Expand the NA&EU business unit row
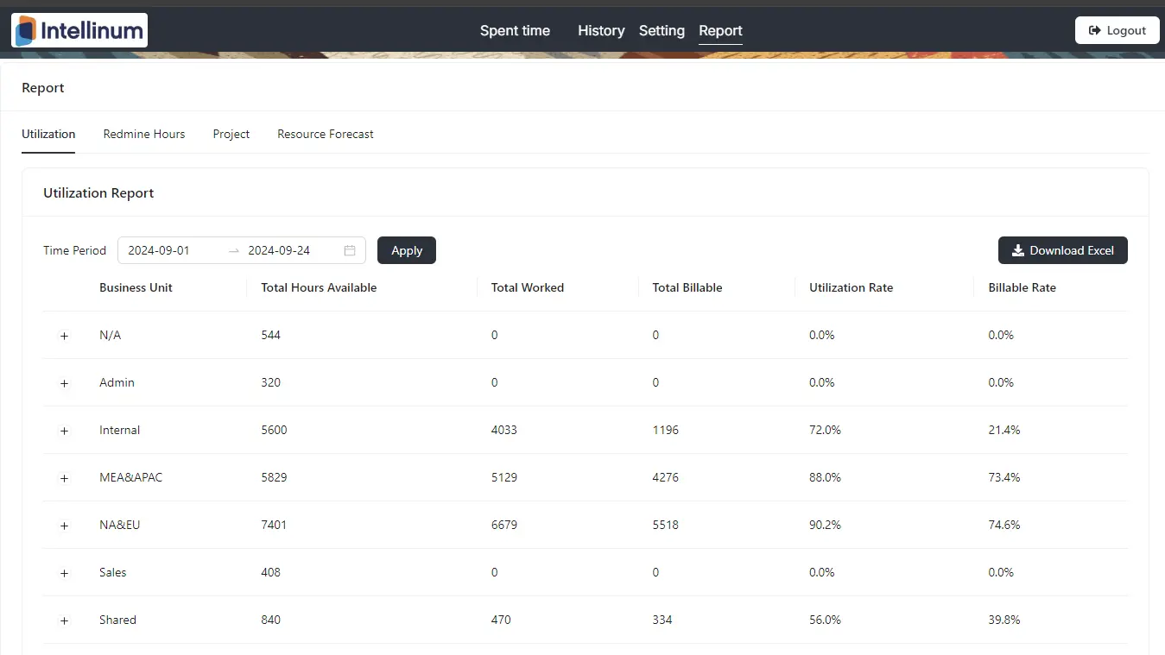Viewport: 1165px width, 655px height. 64,526
